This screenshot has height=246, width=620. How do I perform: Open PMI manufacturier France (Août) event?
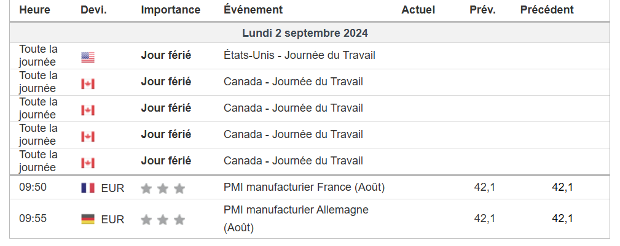click(304, 187)
